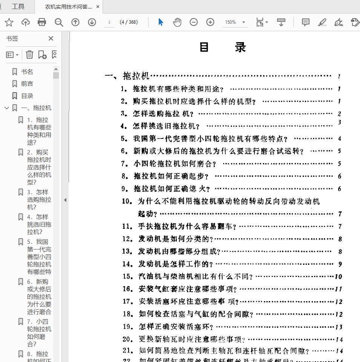Jump to the 前言 bookmark
Screen dimensions: 360x362
click(27, 84)
